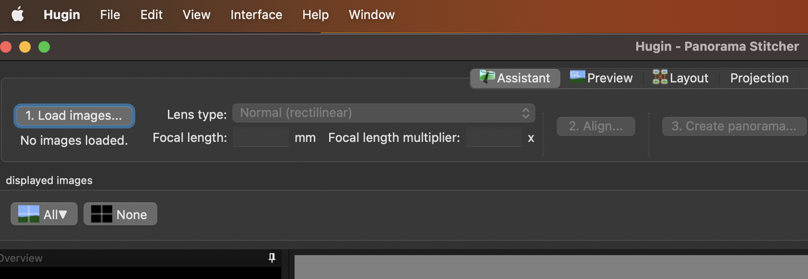Open the Apple menu
808x279 pixels.
click(x=18, y=15)
